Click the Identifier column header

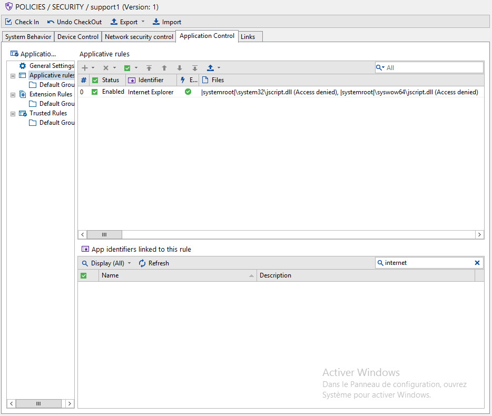coord(151,80)
